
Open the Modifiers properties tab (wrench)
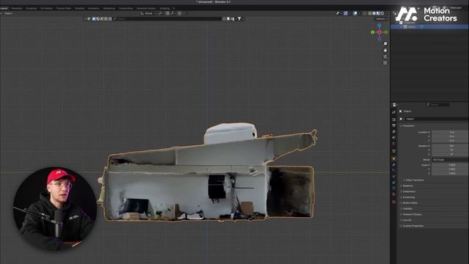394,164
